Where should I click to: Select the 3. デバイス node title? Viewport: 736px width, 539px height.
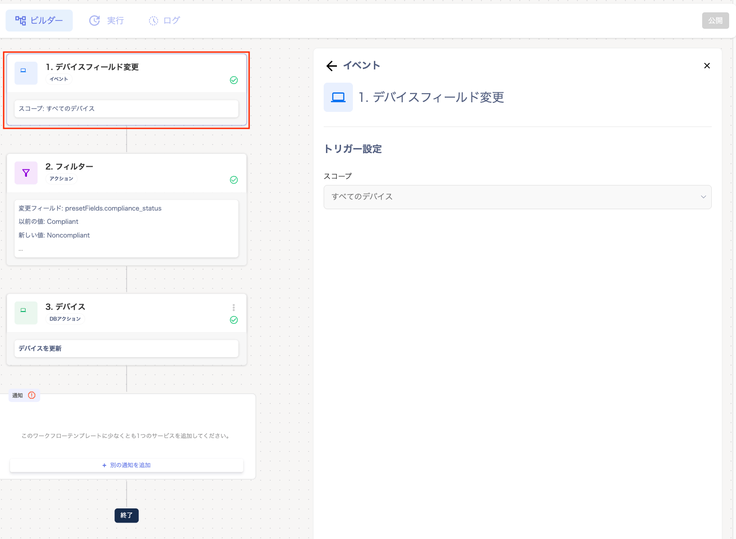(65, 306)
